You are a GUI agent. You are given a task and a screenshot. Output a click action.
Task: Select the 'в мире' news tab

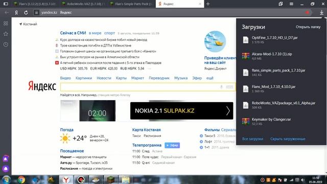point(95,33)
